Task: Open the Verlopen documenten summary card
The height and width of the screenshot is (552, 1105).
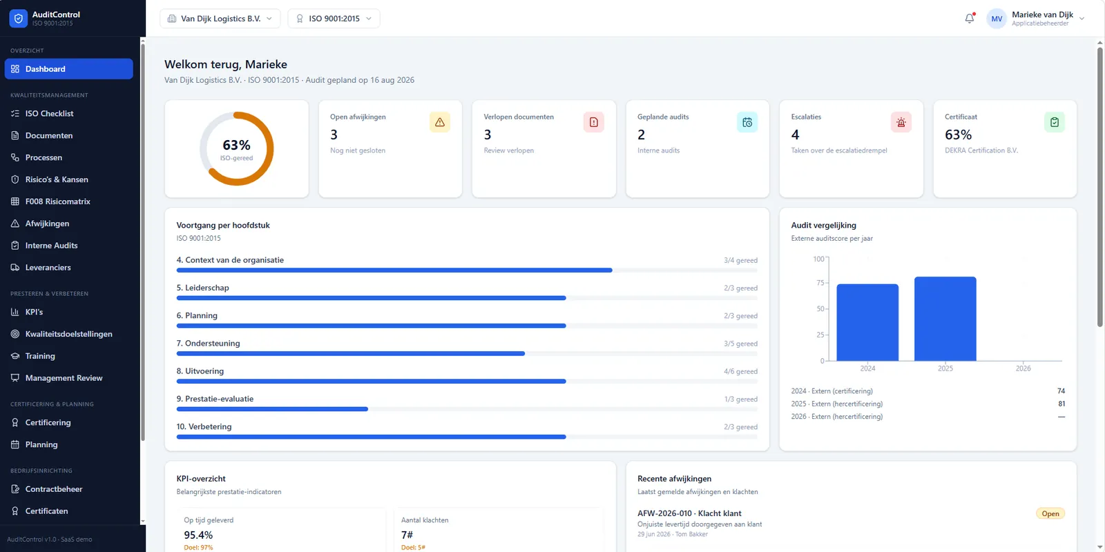Action: 544,149
